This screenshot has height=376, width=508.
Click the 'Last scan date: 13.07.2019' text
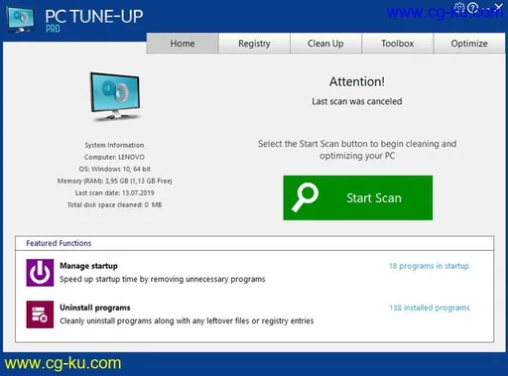114,192
